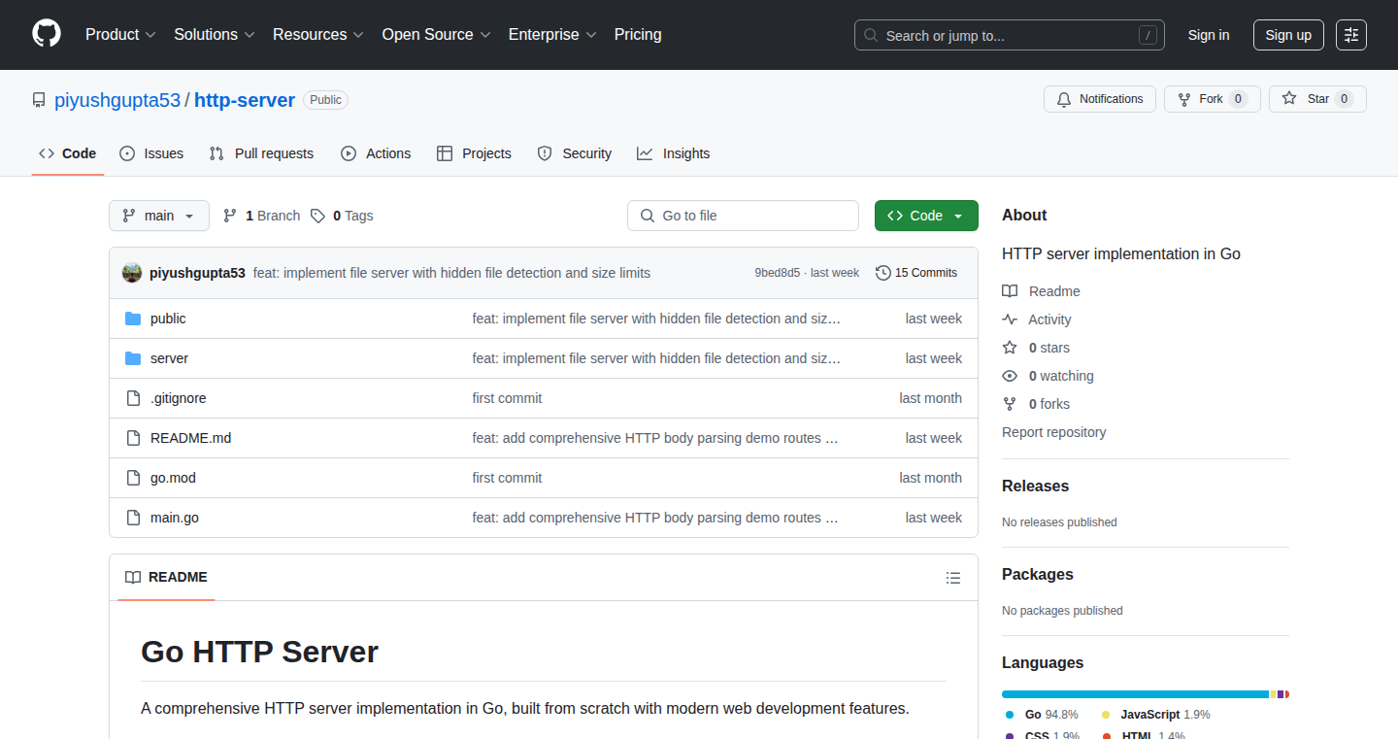Click 'first commit' message for .gitignore

(x=507, y=398)
